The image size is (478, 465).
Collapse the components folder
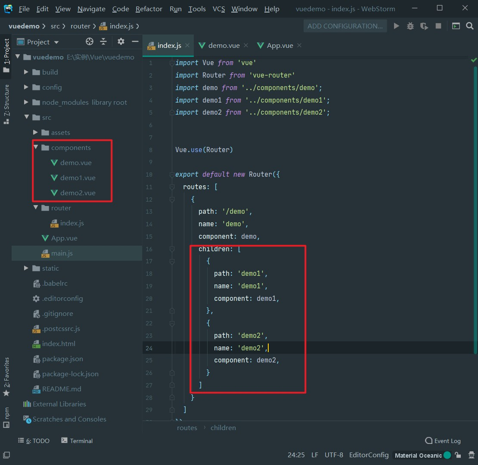(x=36, y=147)
